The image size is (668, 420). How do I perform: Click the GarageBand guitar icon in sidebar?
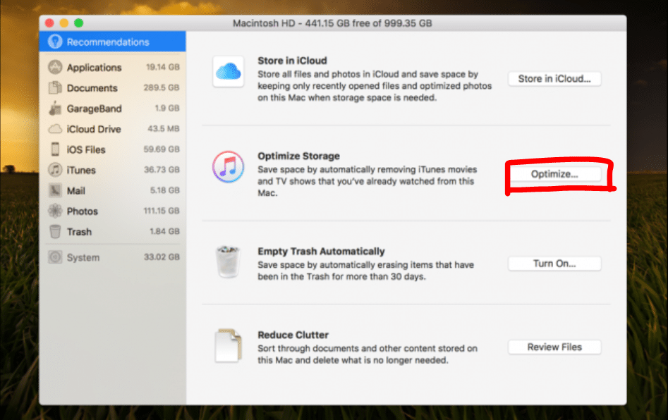(x=54, y=109)
